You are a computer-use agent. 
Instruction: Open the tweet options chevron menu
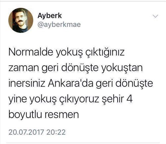point(155,16)
